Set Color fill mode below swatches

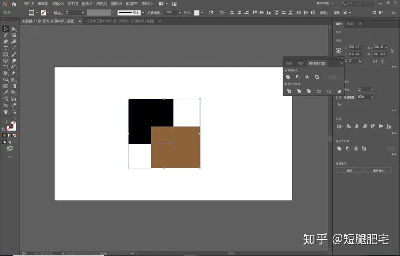pos(4,135)
